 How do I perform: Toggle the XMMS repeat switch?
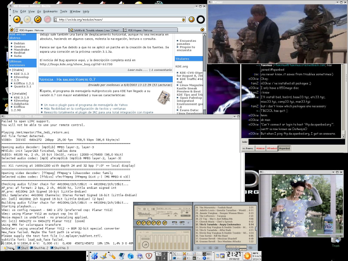tap(182, 223)
